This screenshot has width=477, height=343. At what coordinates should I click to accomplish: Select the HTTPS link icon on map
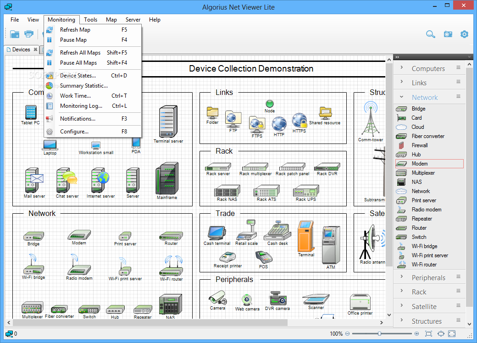[299, 121]
